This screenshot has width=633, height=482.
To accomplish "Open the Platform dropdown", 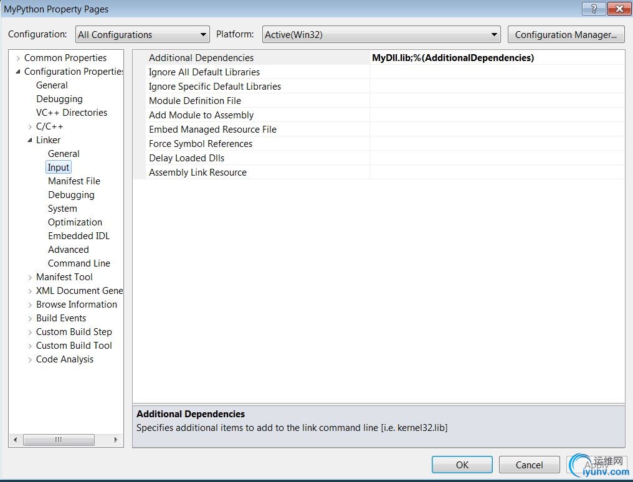I will (x=381, y=35).
